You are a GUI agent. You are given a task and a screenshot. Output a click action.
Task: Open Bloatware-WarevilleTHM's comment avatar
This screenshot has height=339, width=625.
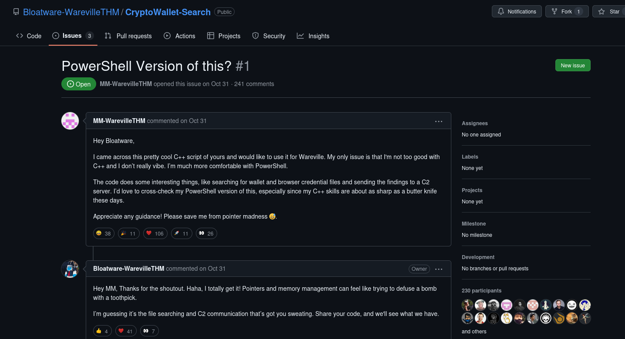click(x=70, y=269)
